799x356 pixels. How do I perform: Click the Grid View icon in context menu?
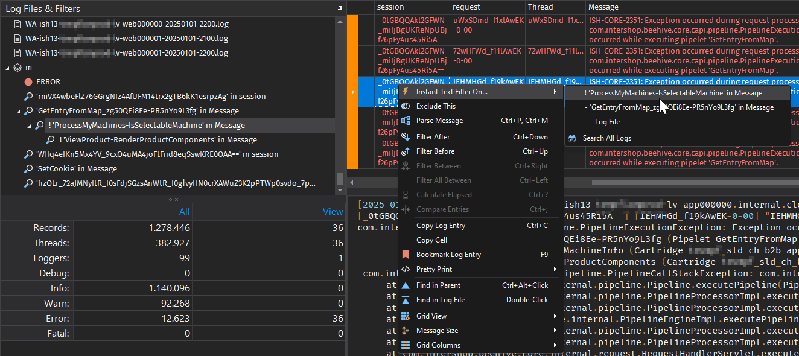coord(406,316)
